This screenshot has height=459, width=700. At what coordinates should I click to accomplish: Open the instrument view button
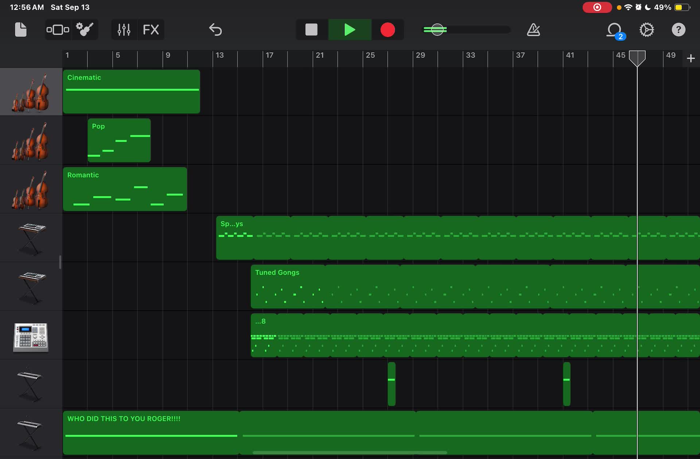(x=85, y=30)
